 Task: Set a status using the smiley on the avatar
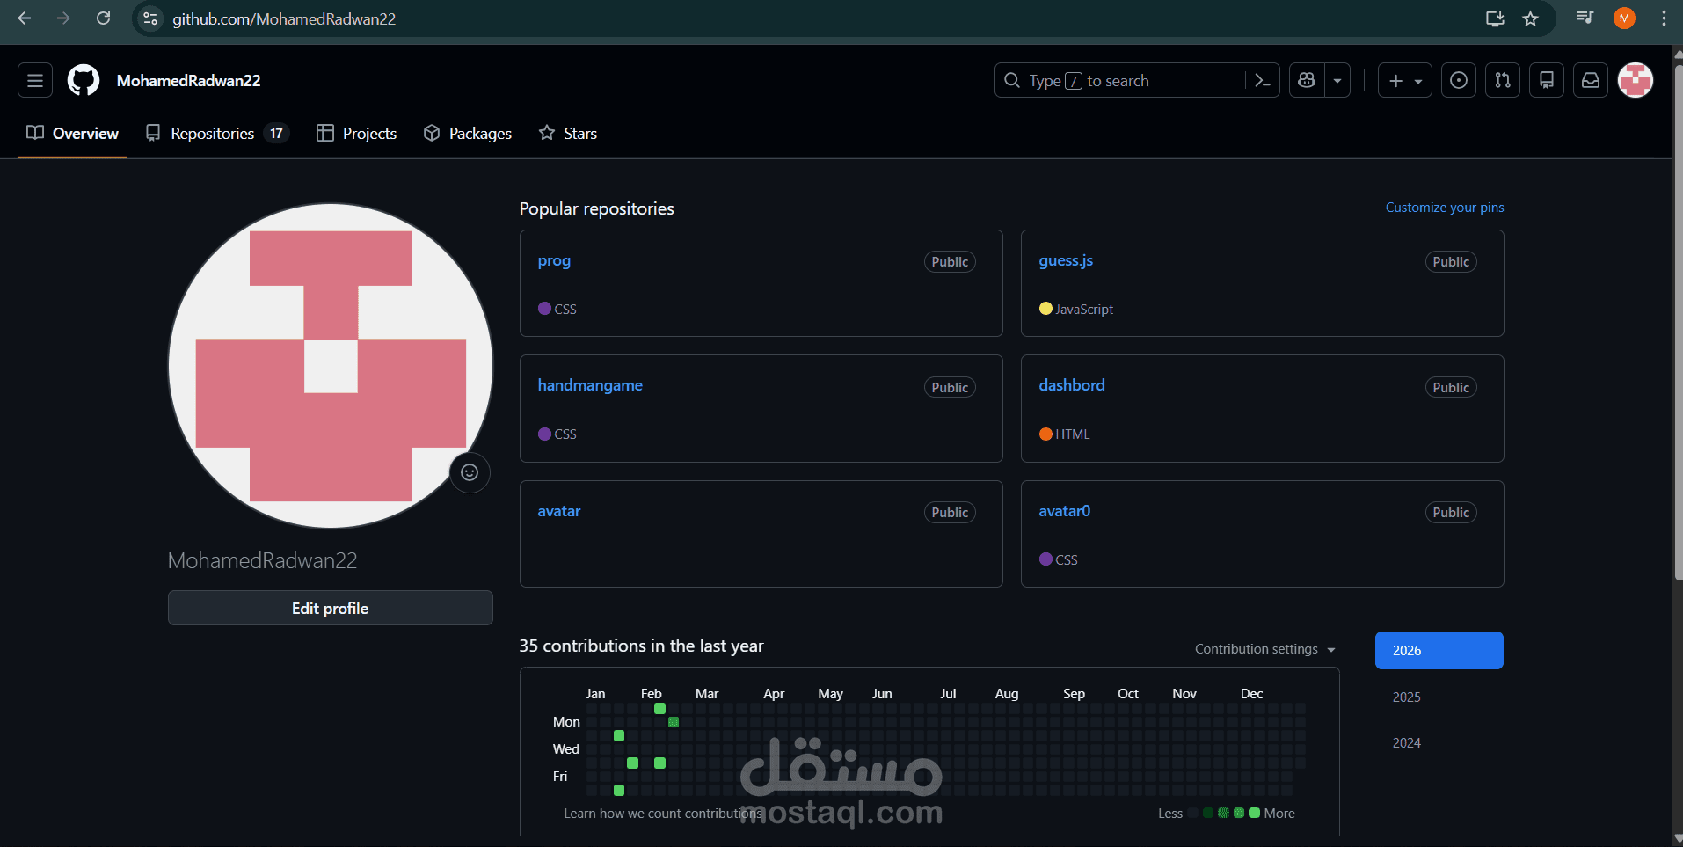(470, 472)
